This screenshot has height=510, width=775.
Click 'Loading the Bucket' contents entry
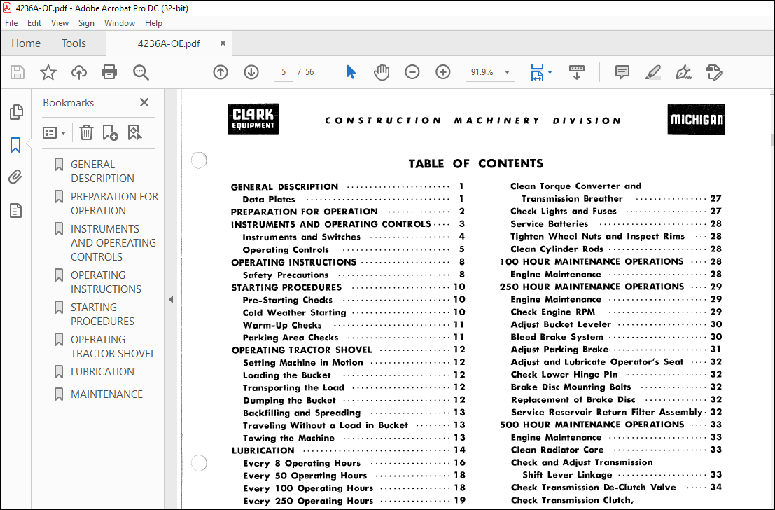pos(286,375)
